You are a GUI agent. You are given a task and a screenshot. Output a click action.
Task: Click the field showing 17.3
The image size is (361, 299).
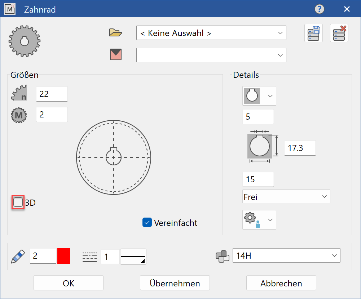(300, 148)
